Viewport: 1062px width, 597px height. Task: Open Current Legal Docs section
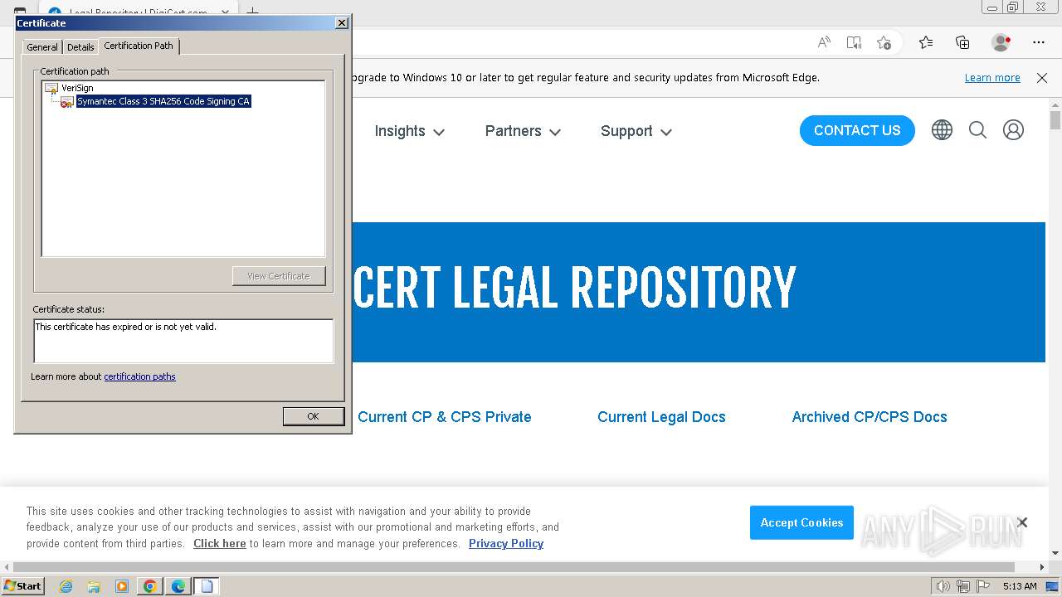point(661,417)
